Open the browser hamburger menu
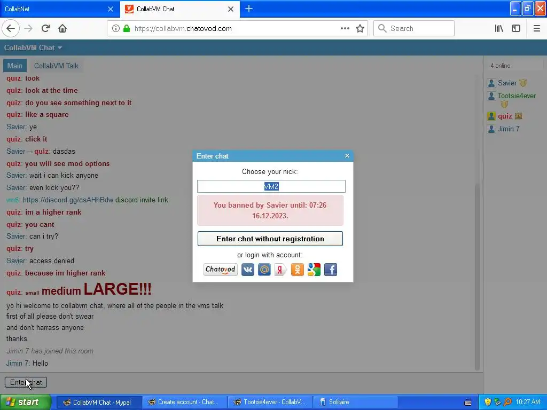The image size is (547, 410). [x=537, y=29]
